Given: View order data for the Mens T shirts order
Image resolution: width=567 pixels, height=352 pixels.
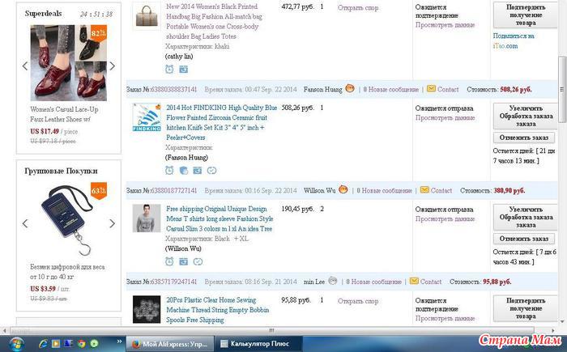Looking at the screenshot, I should 445,219.
